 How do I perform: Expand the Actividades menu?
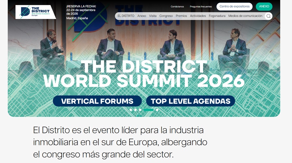[x=198, y=16]
